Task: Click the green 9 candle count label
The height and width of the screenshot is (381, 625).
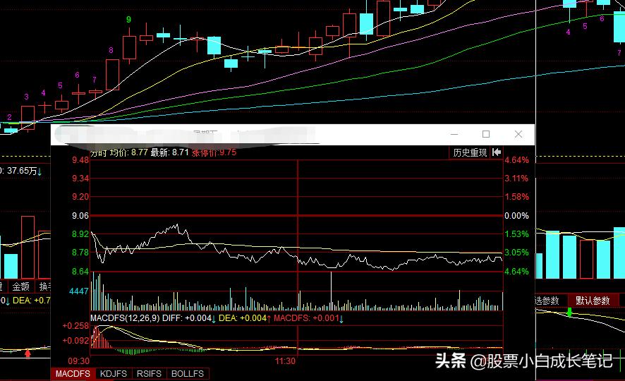Action: (128, 19)
